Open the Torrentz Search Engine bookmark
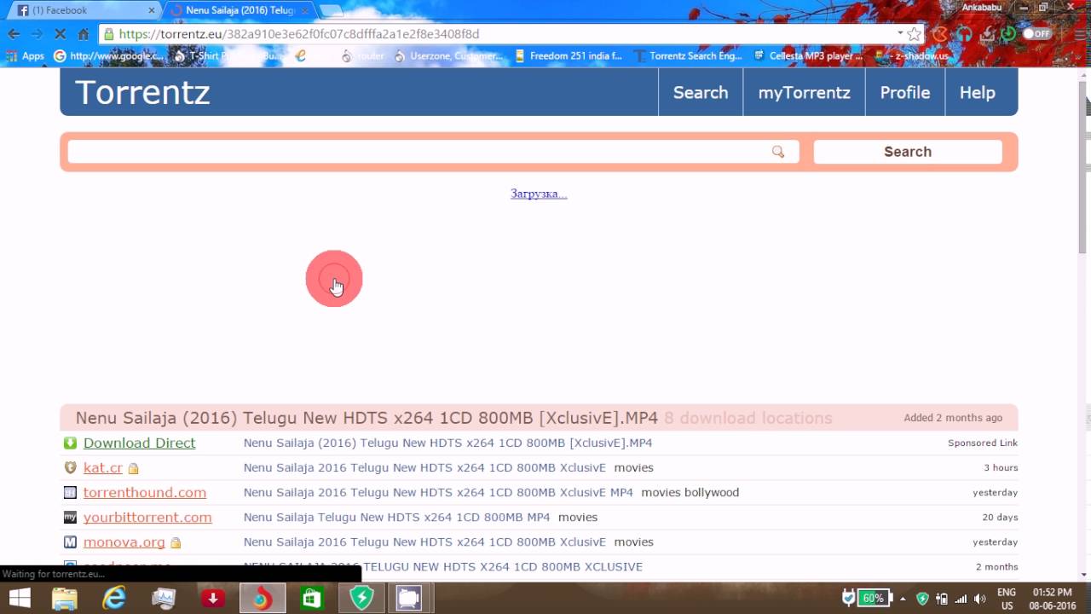1091x614 pixels. pyautogui.click(x=688, y=56)
